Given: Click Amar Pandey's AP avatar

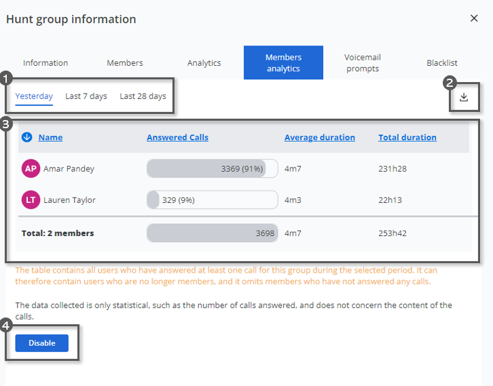Looking at the screenshot, I should [31, 169].
